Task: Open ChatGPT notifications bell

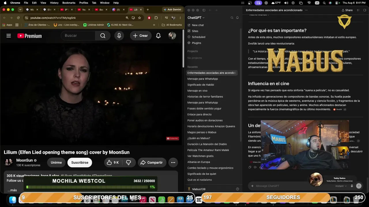Action: 237,18
